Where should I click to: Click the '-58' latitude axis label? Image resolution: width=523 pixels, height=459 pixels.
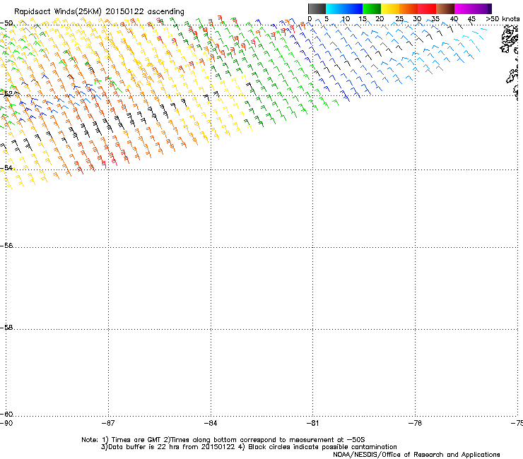coord(6,328)
